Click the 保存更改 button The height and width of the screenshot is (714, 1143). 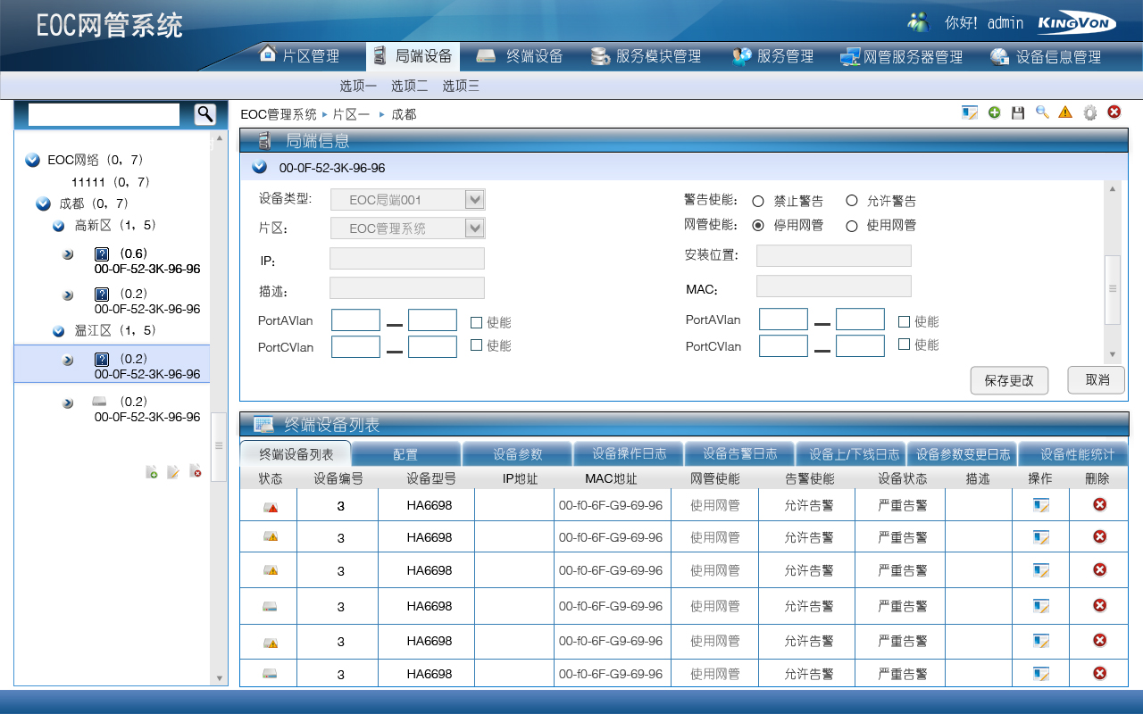click(x=1009, y=380)
